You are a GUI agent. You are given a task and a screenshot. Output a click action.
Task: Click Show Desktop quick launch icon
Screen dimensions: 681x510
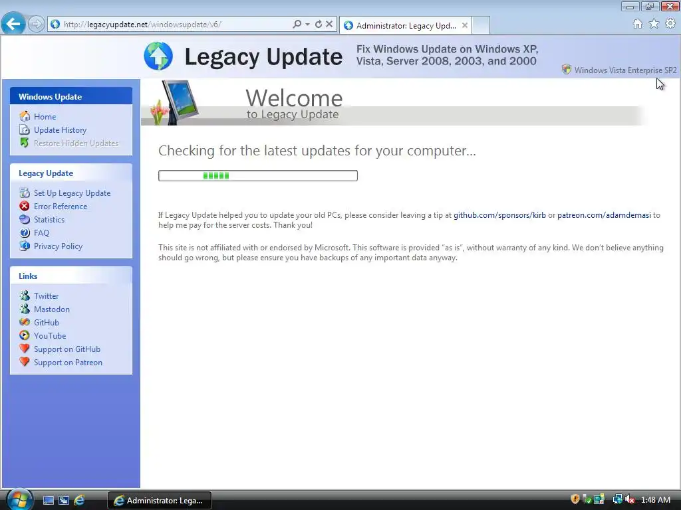pos(49,501)
